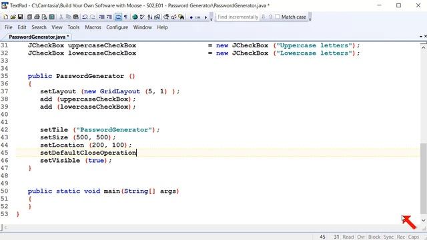Open the View menu
The width and height of the screenshot is (427, 240).
click(x=57, y=27)
